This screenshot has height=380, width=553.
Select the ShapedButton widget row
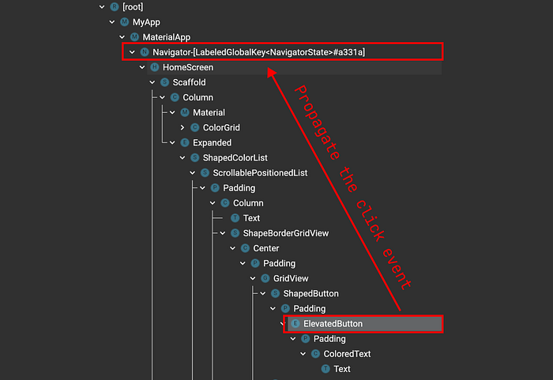[x=310, y=294]
